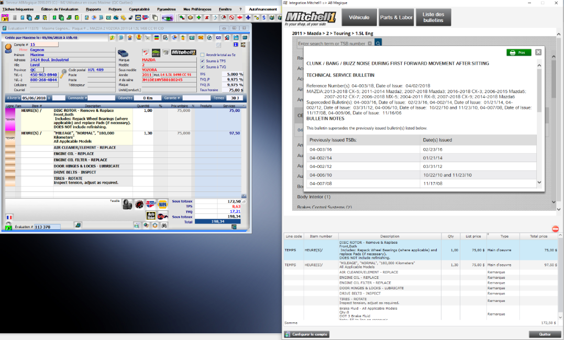Click the NAPA logo in the evaluation footer

pyautogui.click(x=162, y=204)
